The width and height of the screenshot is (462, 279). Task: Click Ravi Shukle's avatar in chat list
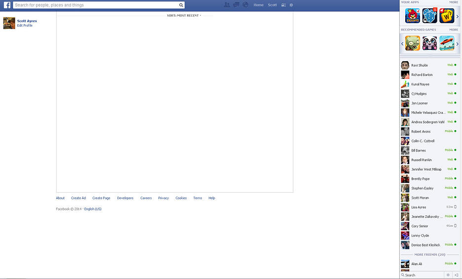pos(405,66)
